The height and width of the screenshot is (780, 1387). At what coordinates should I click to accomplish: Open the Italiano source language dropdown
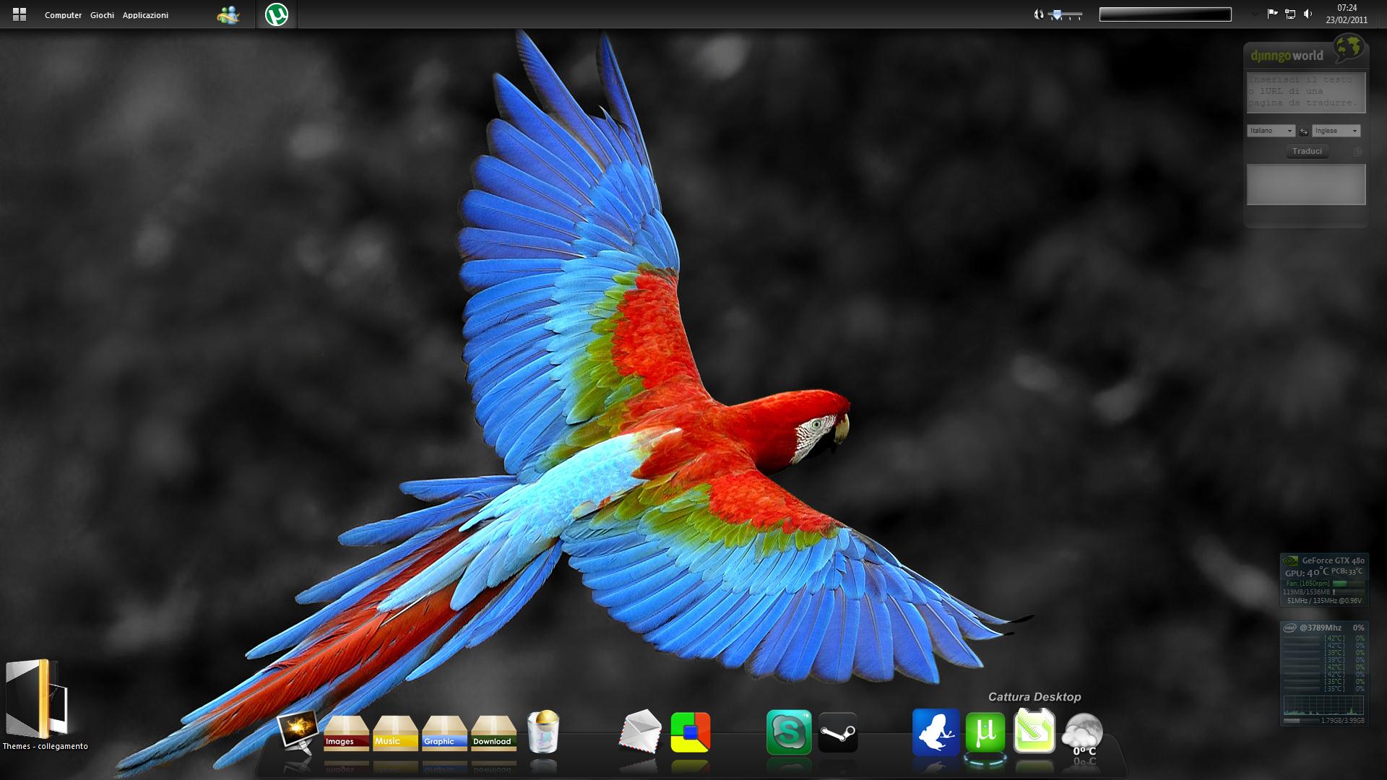[x=1271, y=131]
